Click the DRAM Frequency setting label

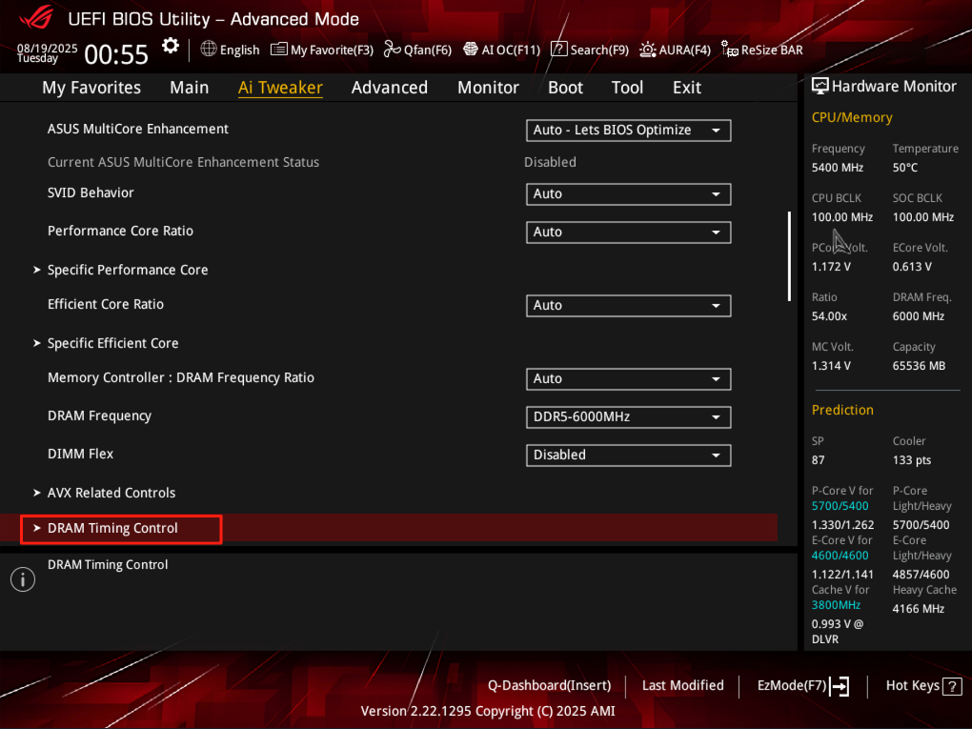[x=99, y=415]
